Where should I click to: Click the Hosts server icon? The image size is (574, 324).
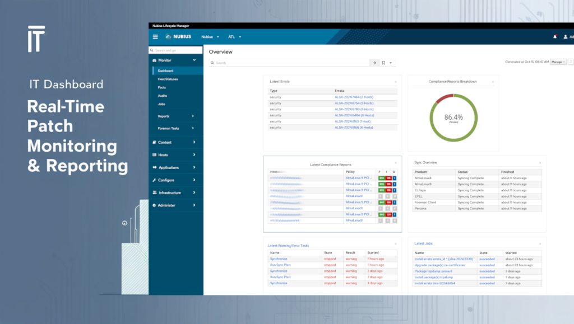pyautogui.click(x=155, y=155)
